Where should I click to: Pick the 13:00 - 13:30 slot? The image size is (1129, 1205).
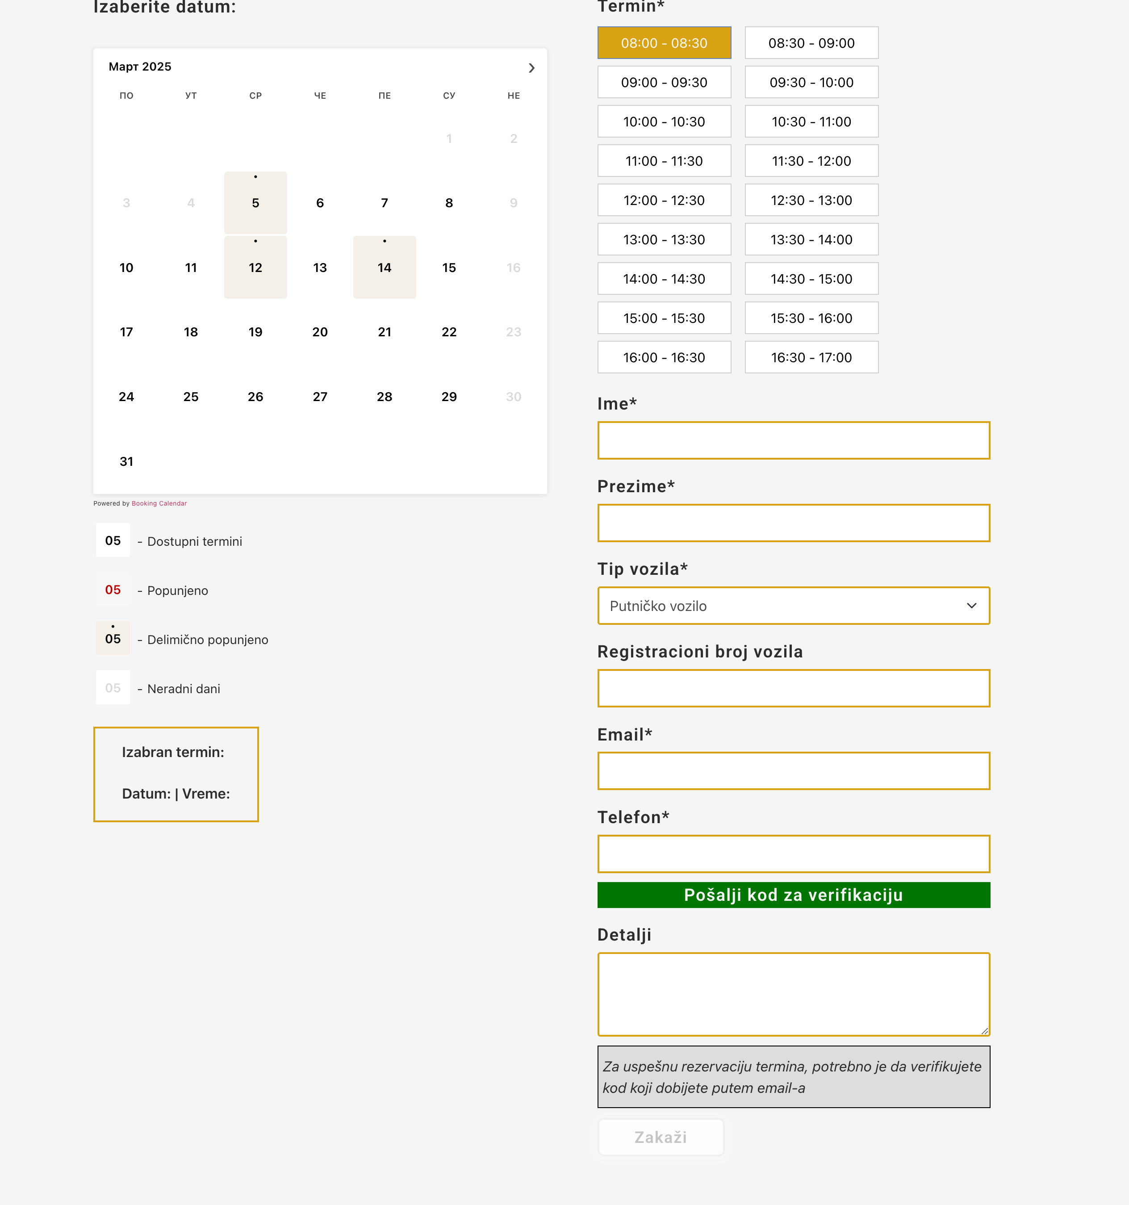(664, 239)
